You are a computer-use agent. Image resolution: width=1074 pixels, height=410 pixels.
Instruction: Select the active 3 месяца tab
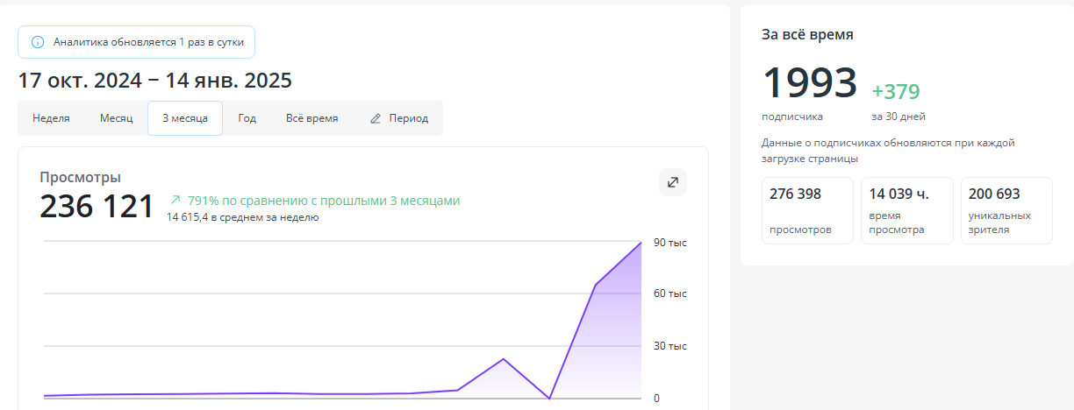coord(185,118)
